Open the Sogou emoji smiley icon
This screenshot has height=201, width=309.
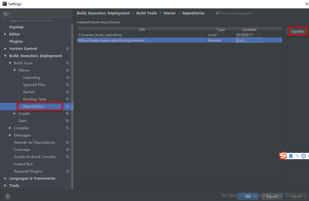pyautogui.click(x=304, y=156)
